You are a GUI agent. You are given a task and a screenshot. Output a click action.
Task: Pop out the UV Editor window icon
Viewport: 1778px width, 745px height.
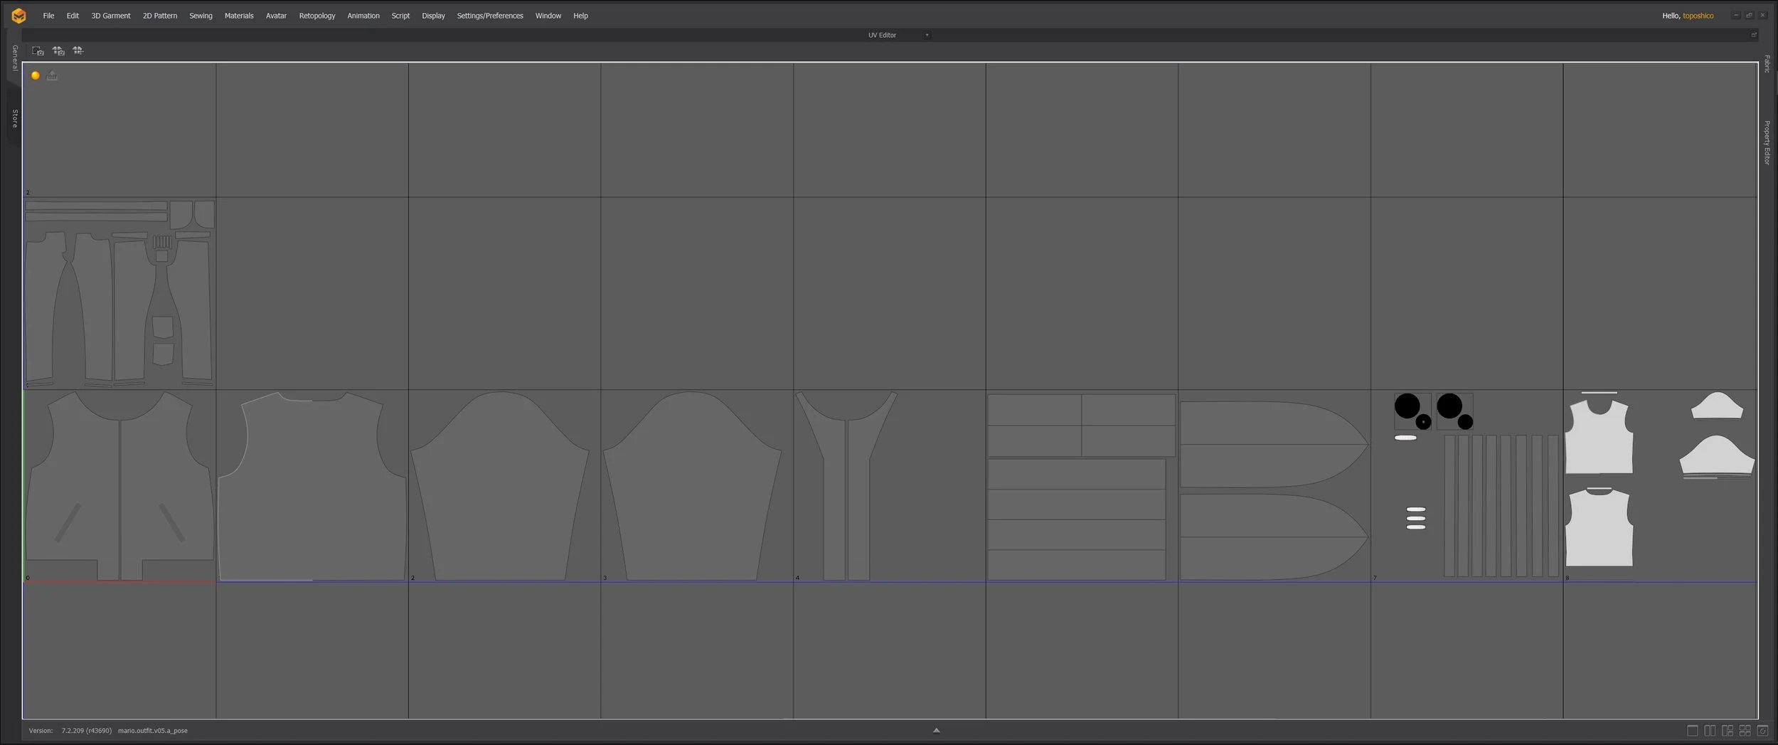coord(1754,35)
